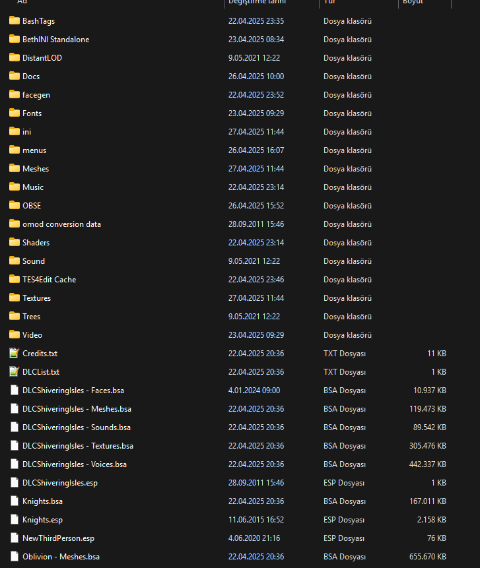This screenshot has height=568, width=480.
Task: Click the Fonts folder icon
Action: [x=15, y=113]
